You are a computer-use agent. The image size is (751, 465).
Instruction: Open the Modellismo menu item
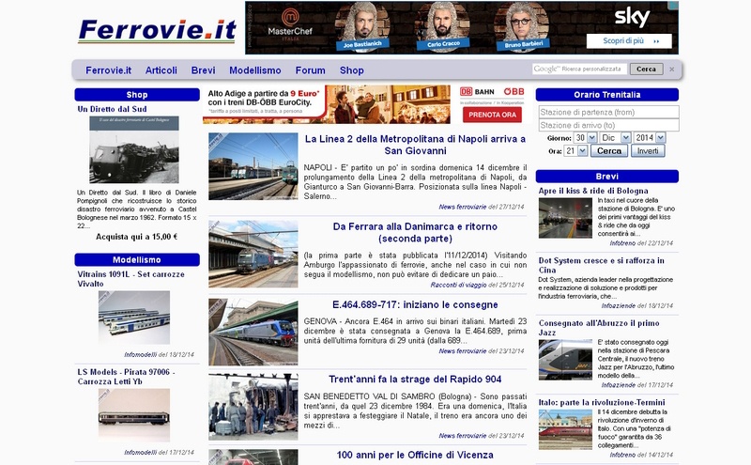[254, 70]
